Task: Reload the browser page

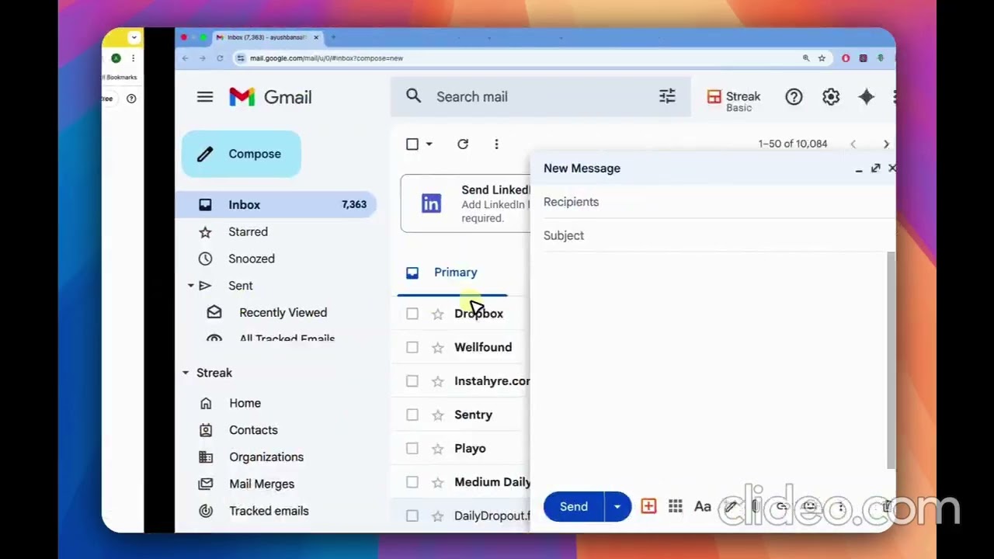Action: click(220, 58)
